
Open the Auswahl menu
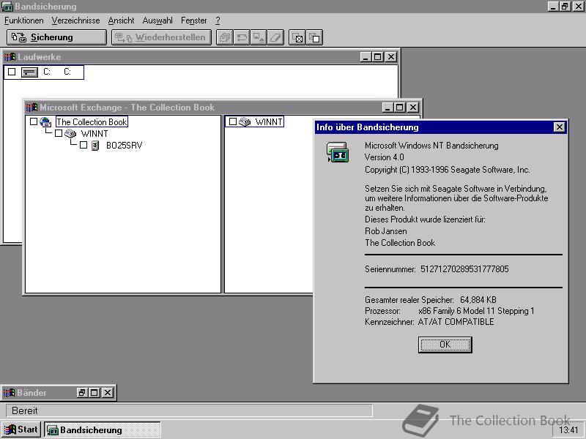click(157, 20)
